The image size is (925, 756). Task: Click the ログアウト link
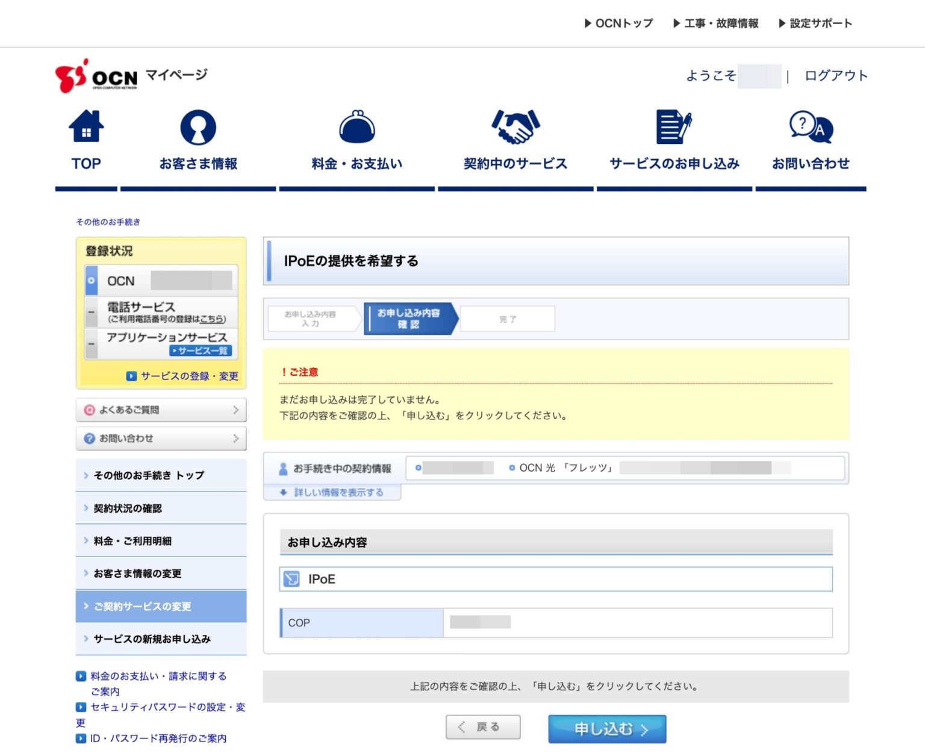[836, 76]
